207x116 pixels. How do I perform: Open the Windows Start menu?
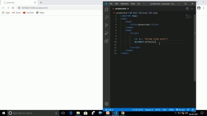(x=4, y=113)
